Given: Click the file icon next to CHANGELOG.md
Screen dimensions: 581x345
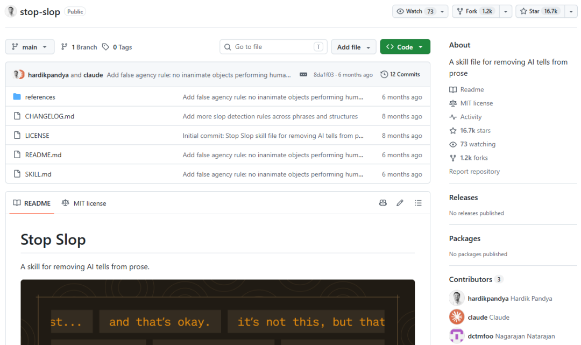Looking at the screenshot, I should (17, 116).
